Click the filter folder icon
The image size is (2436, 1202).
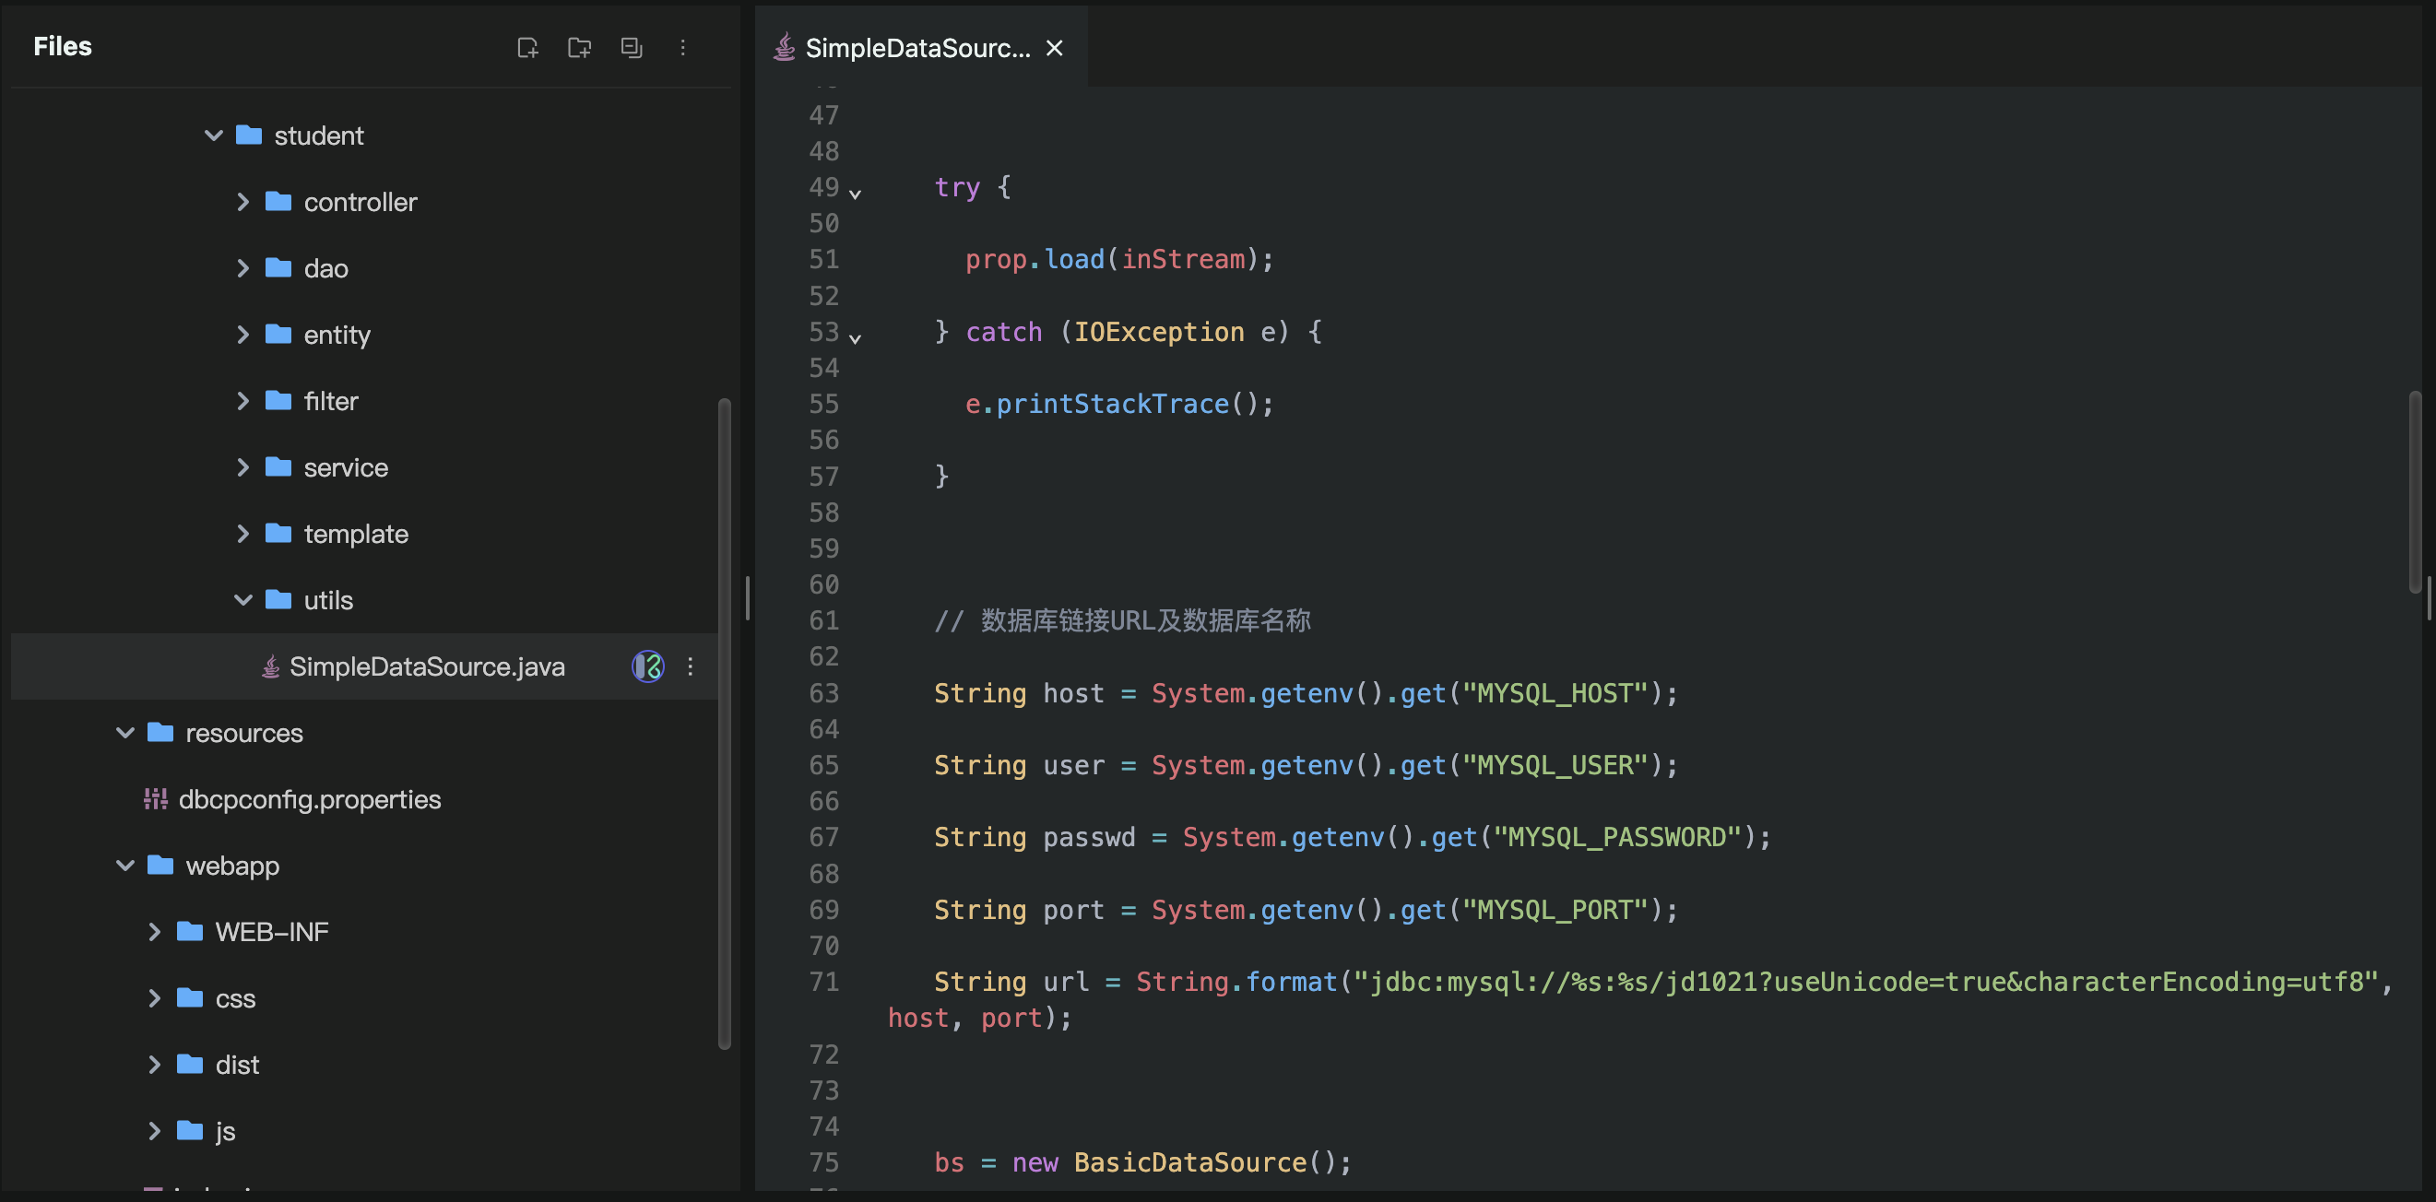click(278, 400)
